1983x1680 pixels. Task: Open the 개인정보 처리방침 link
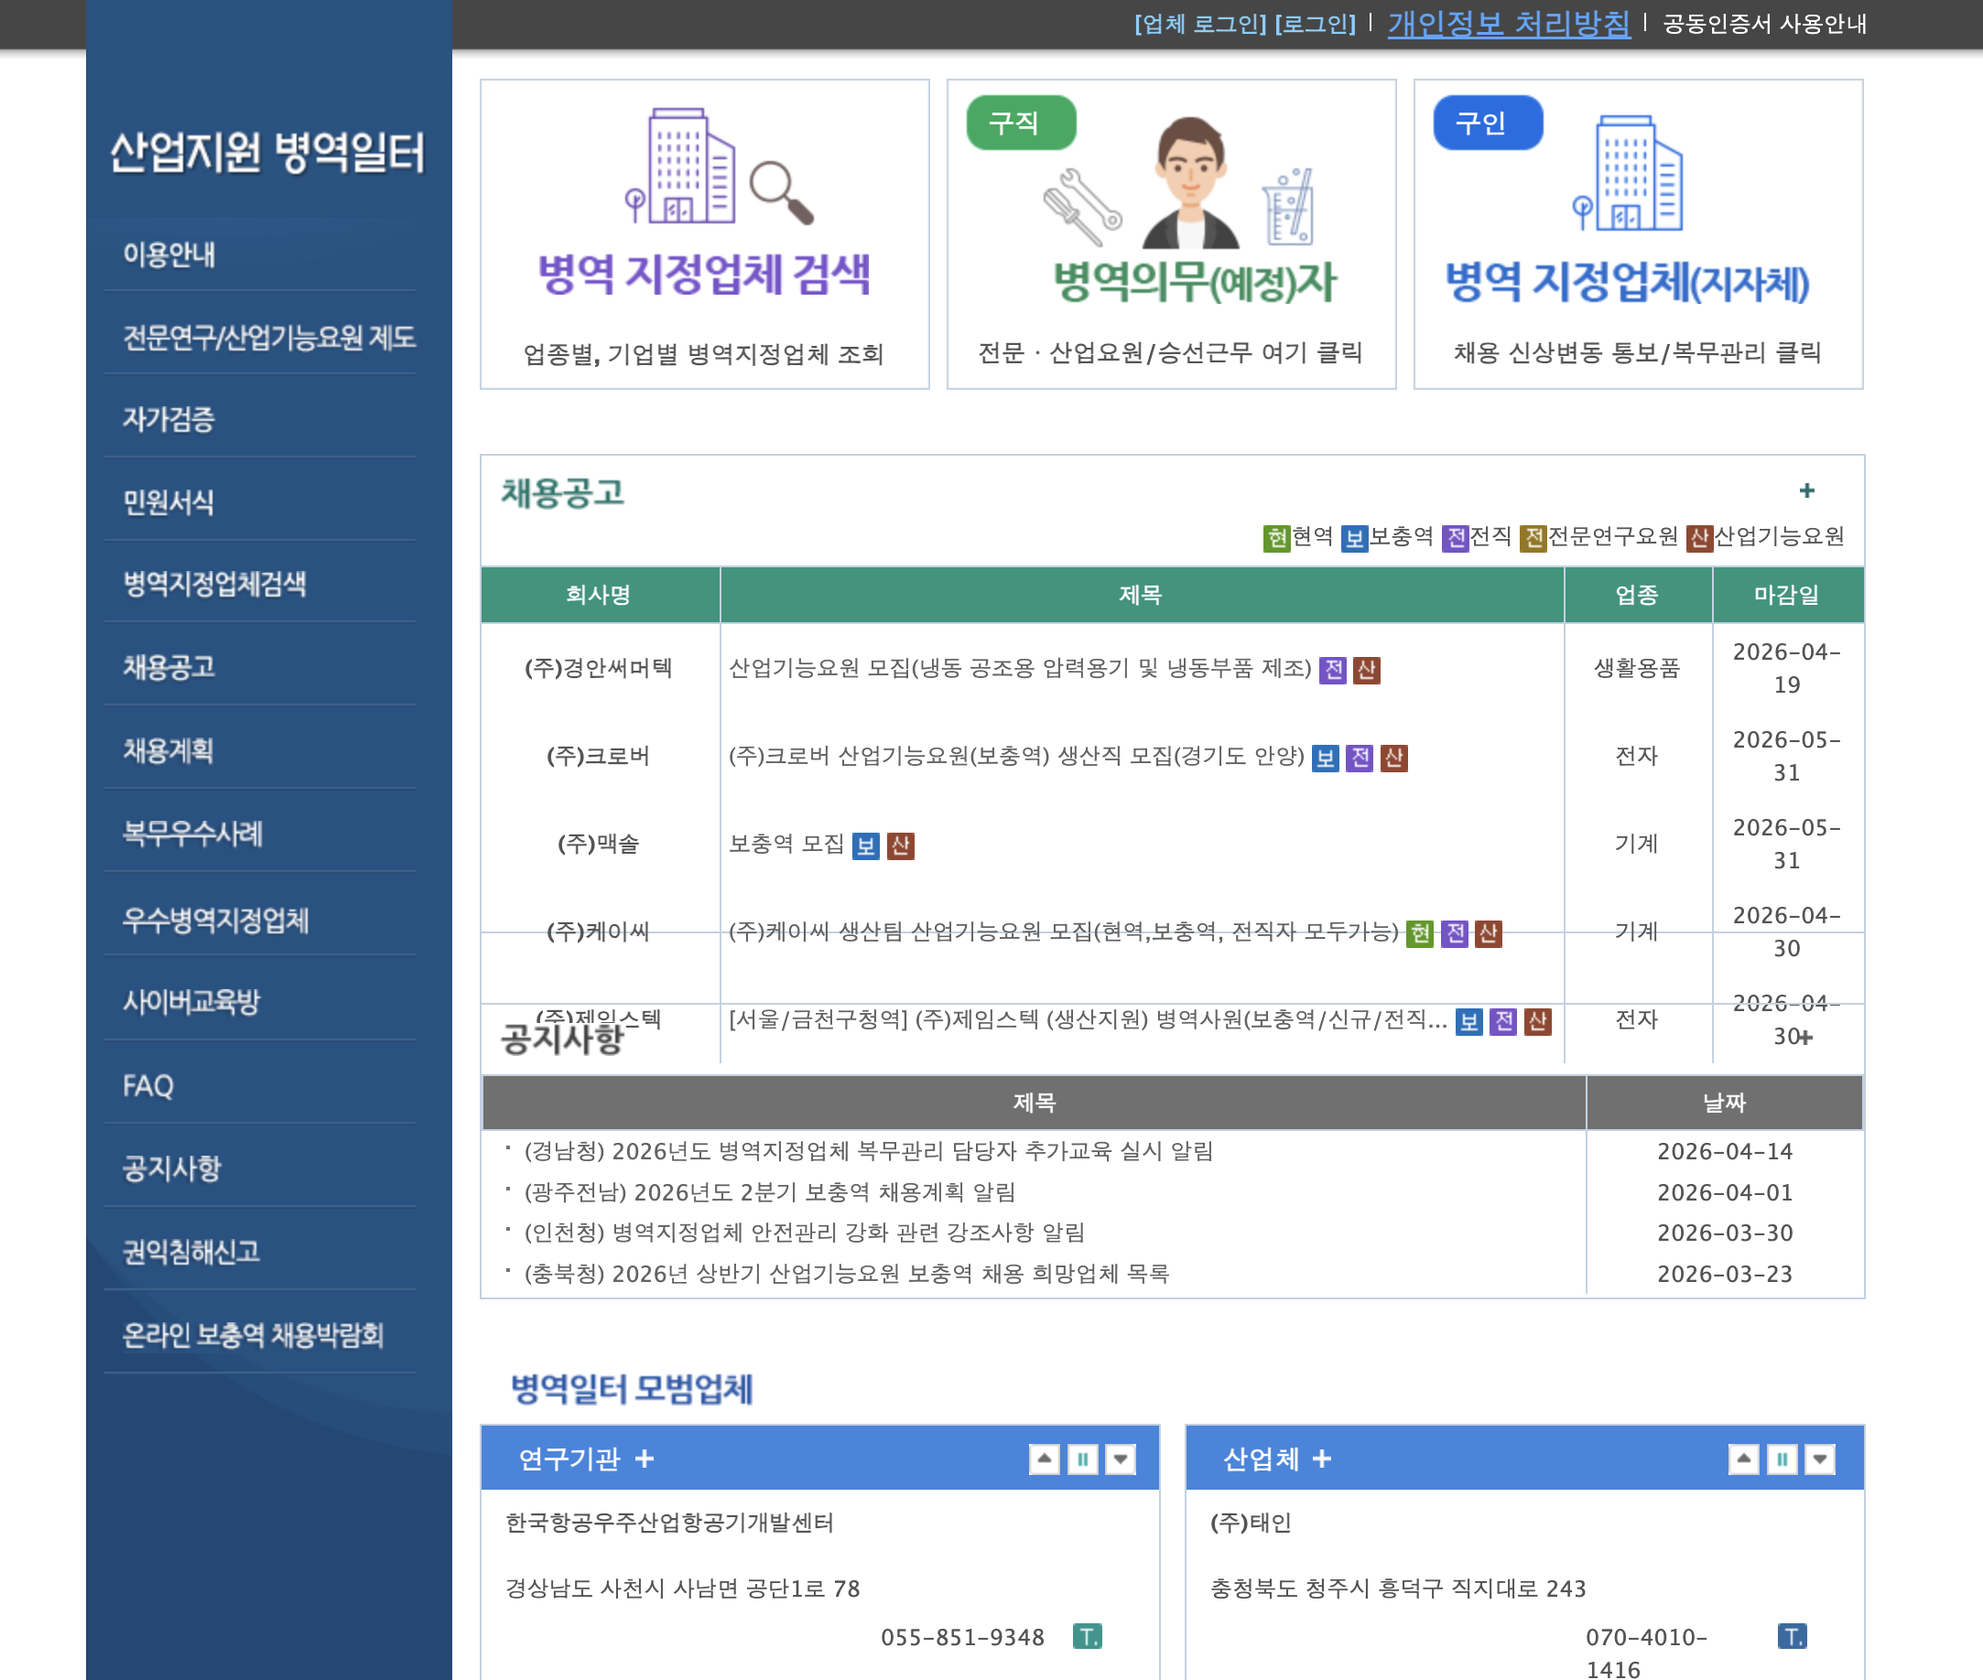point(1509,26)
